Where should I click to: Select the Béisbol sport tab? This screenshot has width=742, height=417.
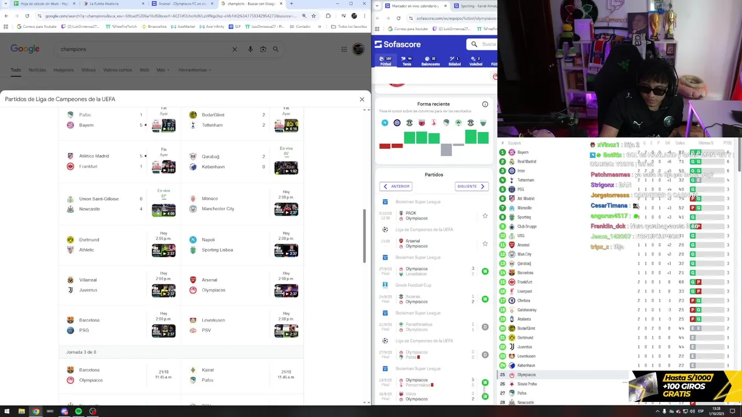[454, 61]
